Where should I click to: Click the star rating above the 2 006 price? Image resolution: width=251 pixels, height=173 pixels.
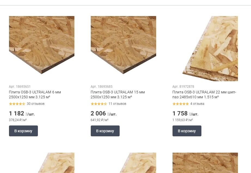99,104
